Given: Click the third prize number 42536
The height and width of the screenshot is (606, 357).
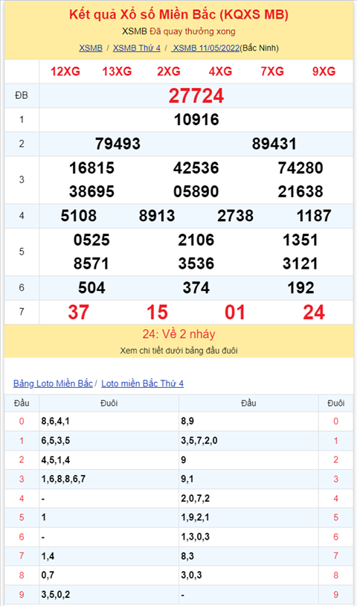Looking at the screenshot, I should [x=196, y=168].
